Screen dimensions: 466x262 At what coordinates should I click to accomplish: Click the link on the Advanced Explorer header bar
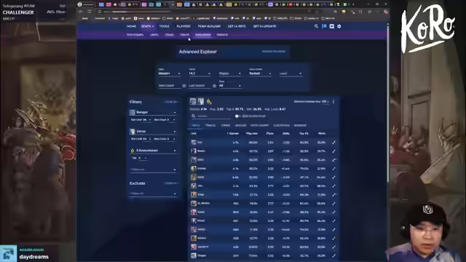tap(274, 52)
